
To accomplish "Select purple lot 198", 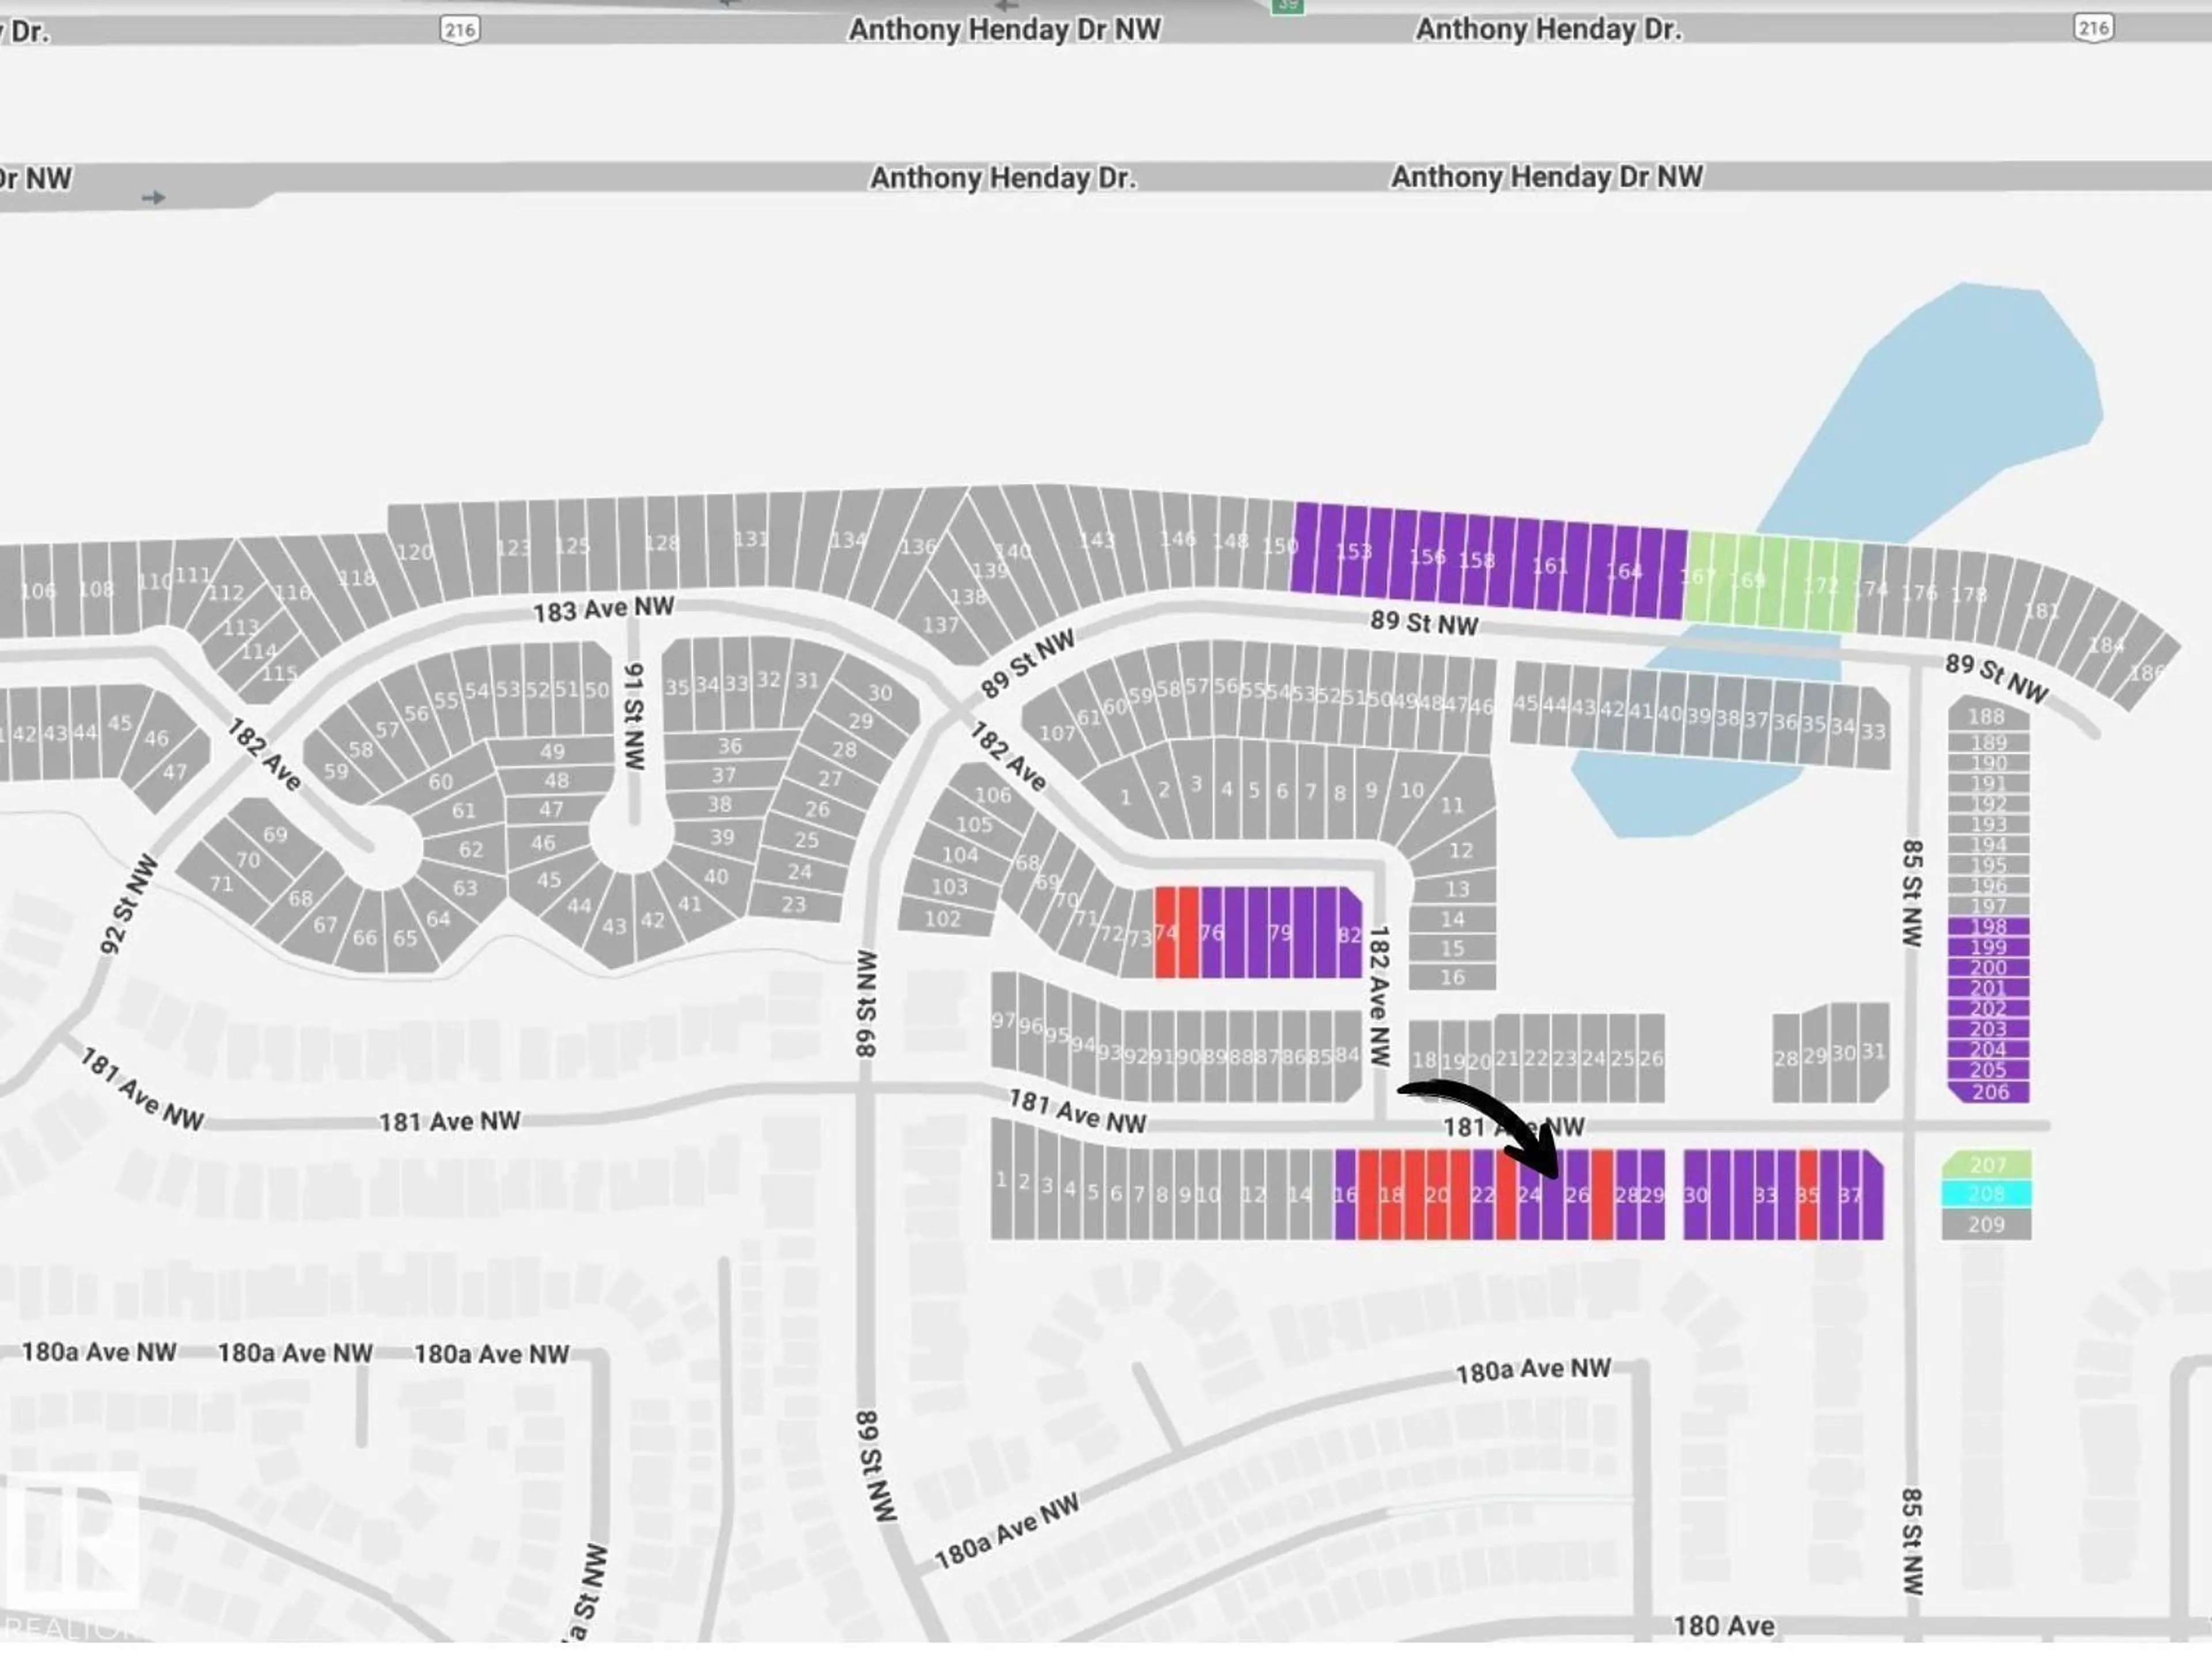I will click(x=1988, y=927).
